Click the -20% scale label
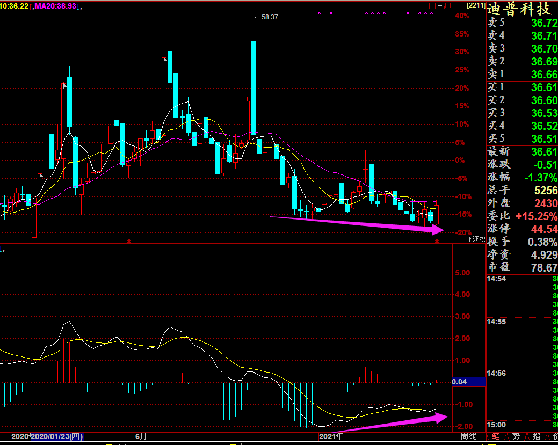 (462, 232)
